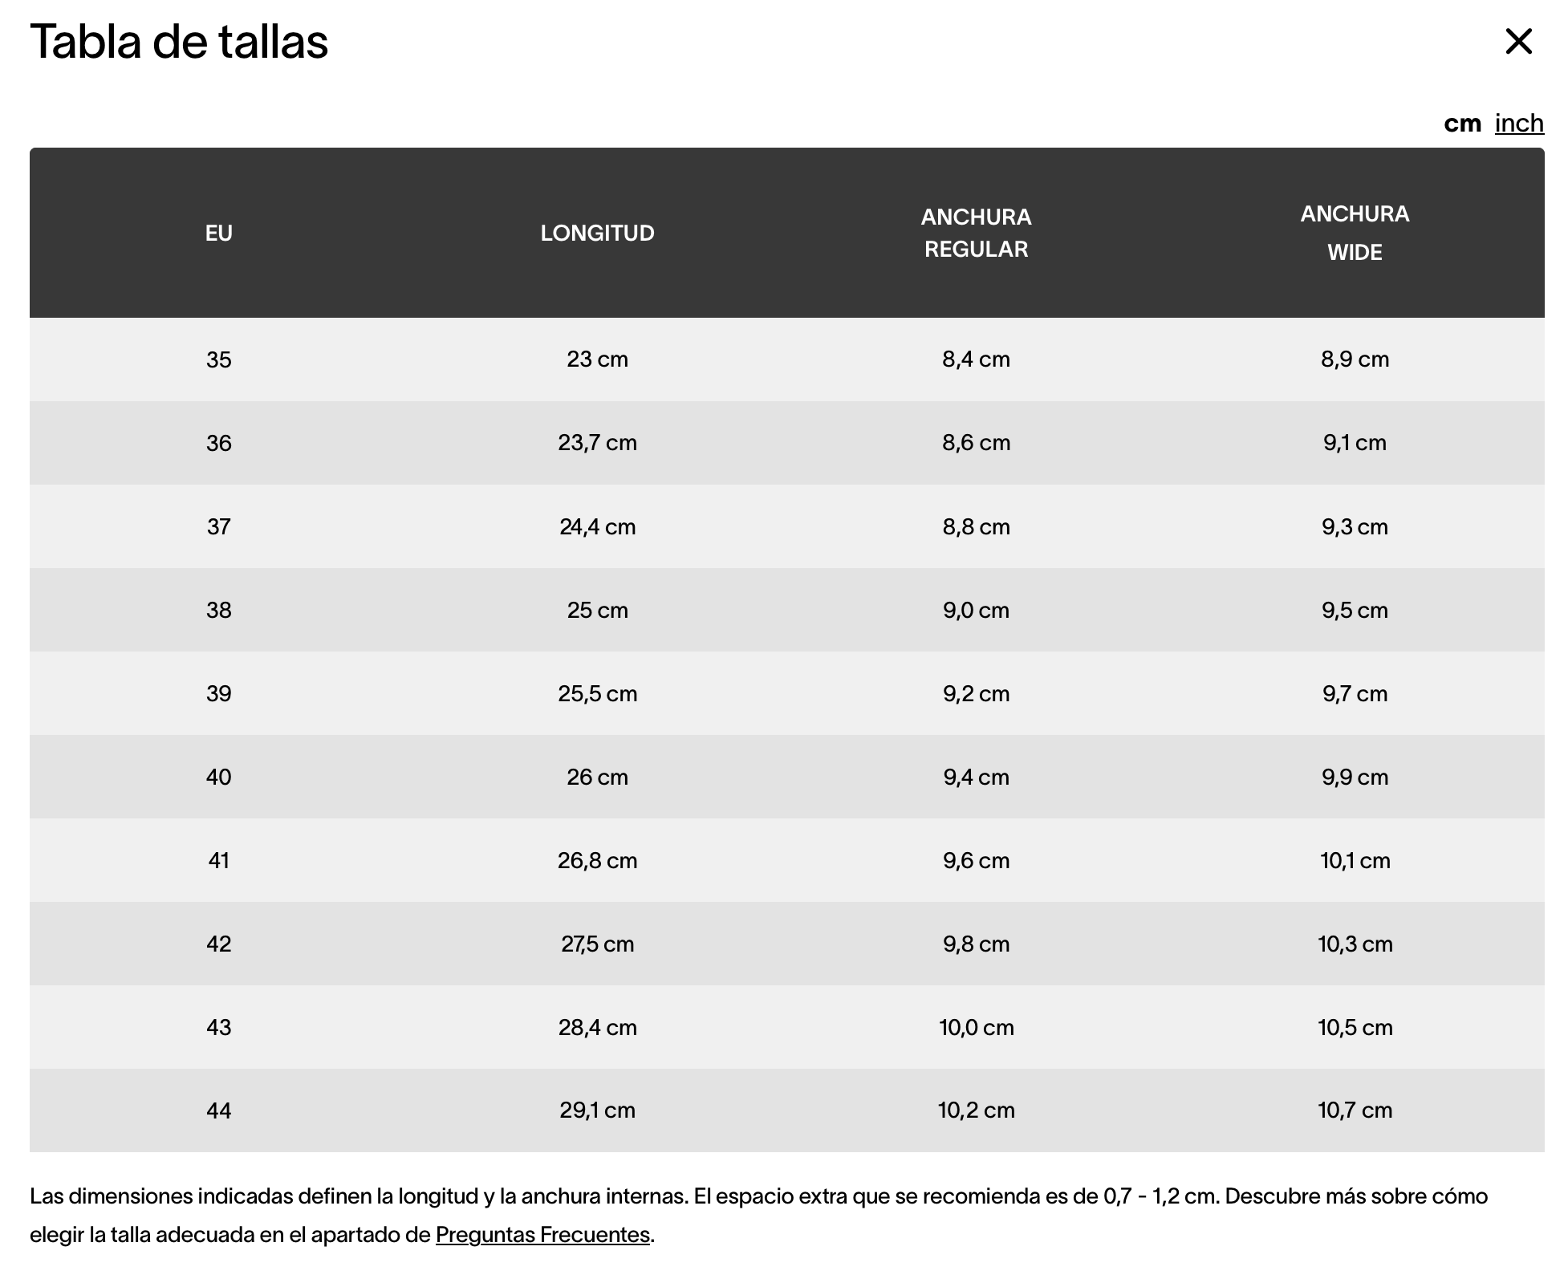This screenshot has width=1568, height=1287.
Task: Click the ANCHURA REGULAR column header
Action: [976, 233]
